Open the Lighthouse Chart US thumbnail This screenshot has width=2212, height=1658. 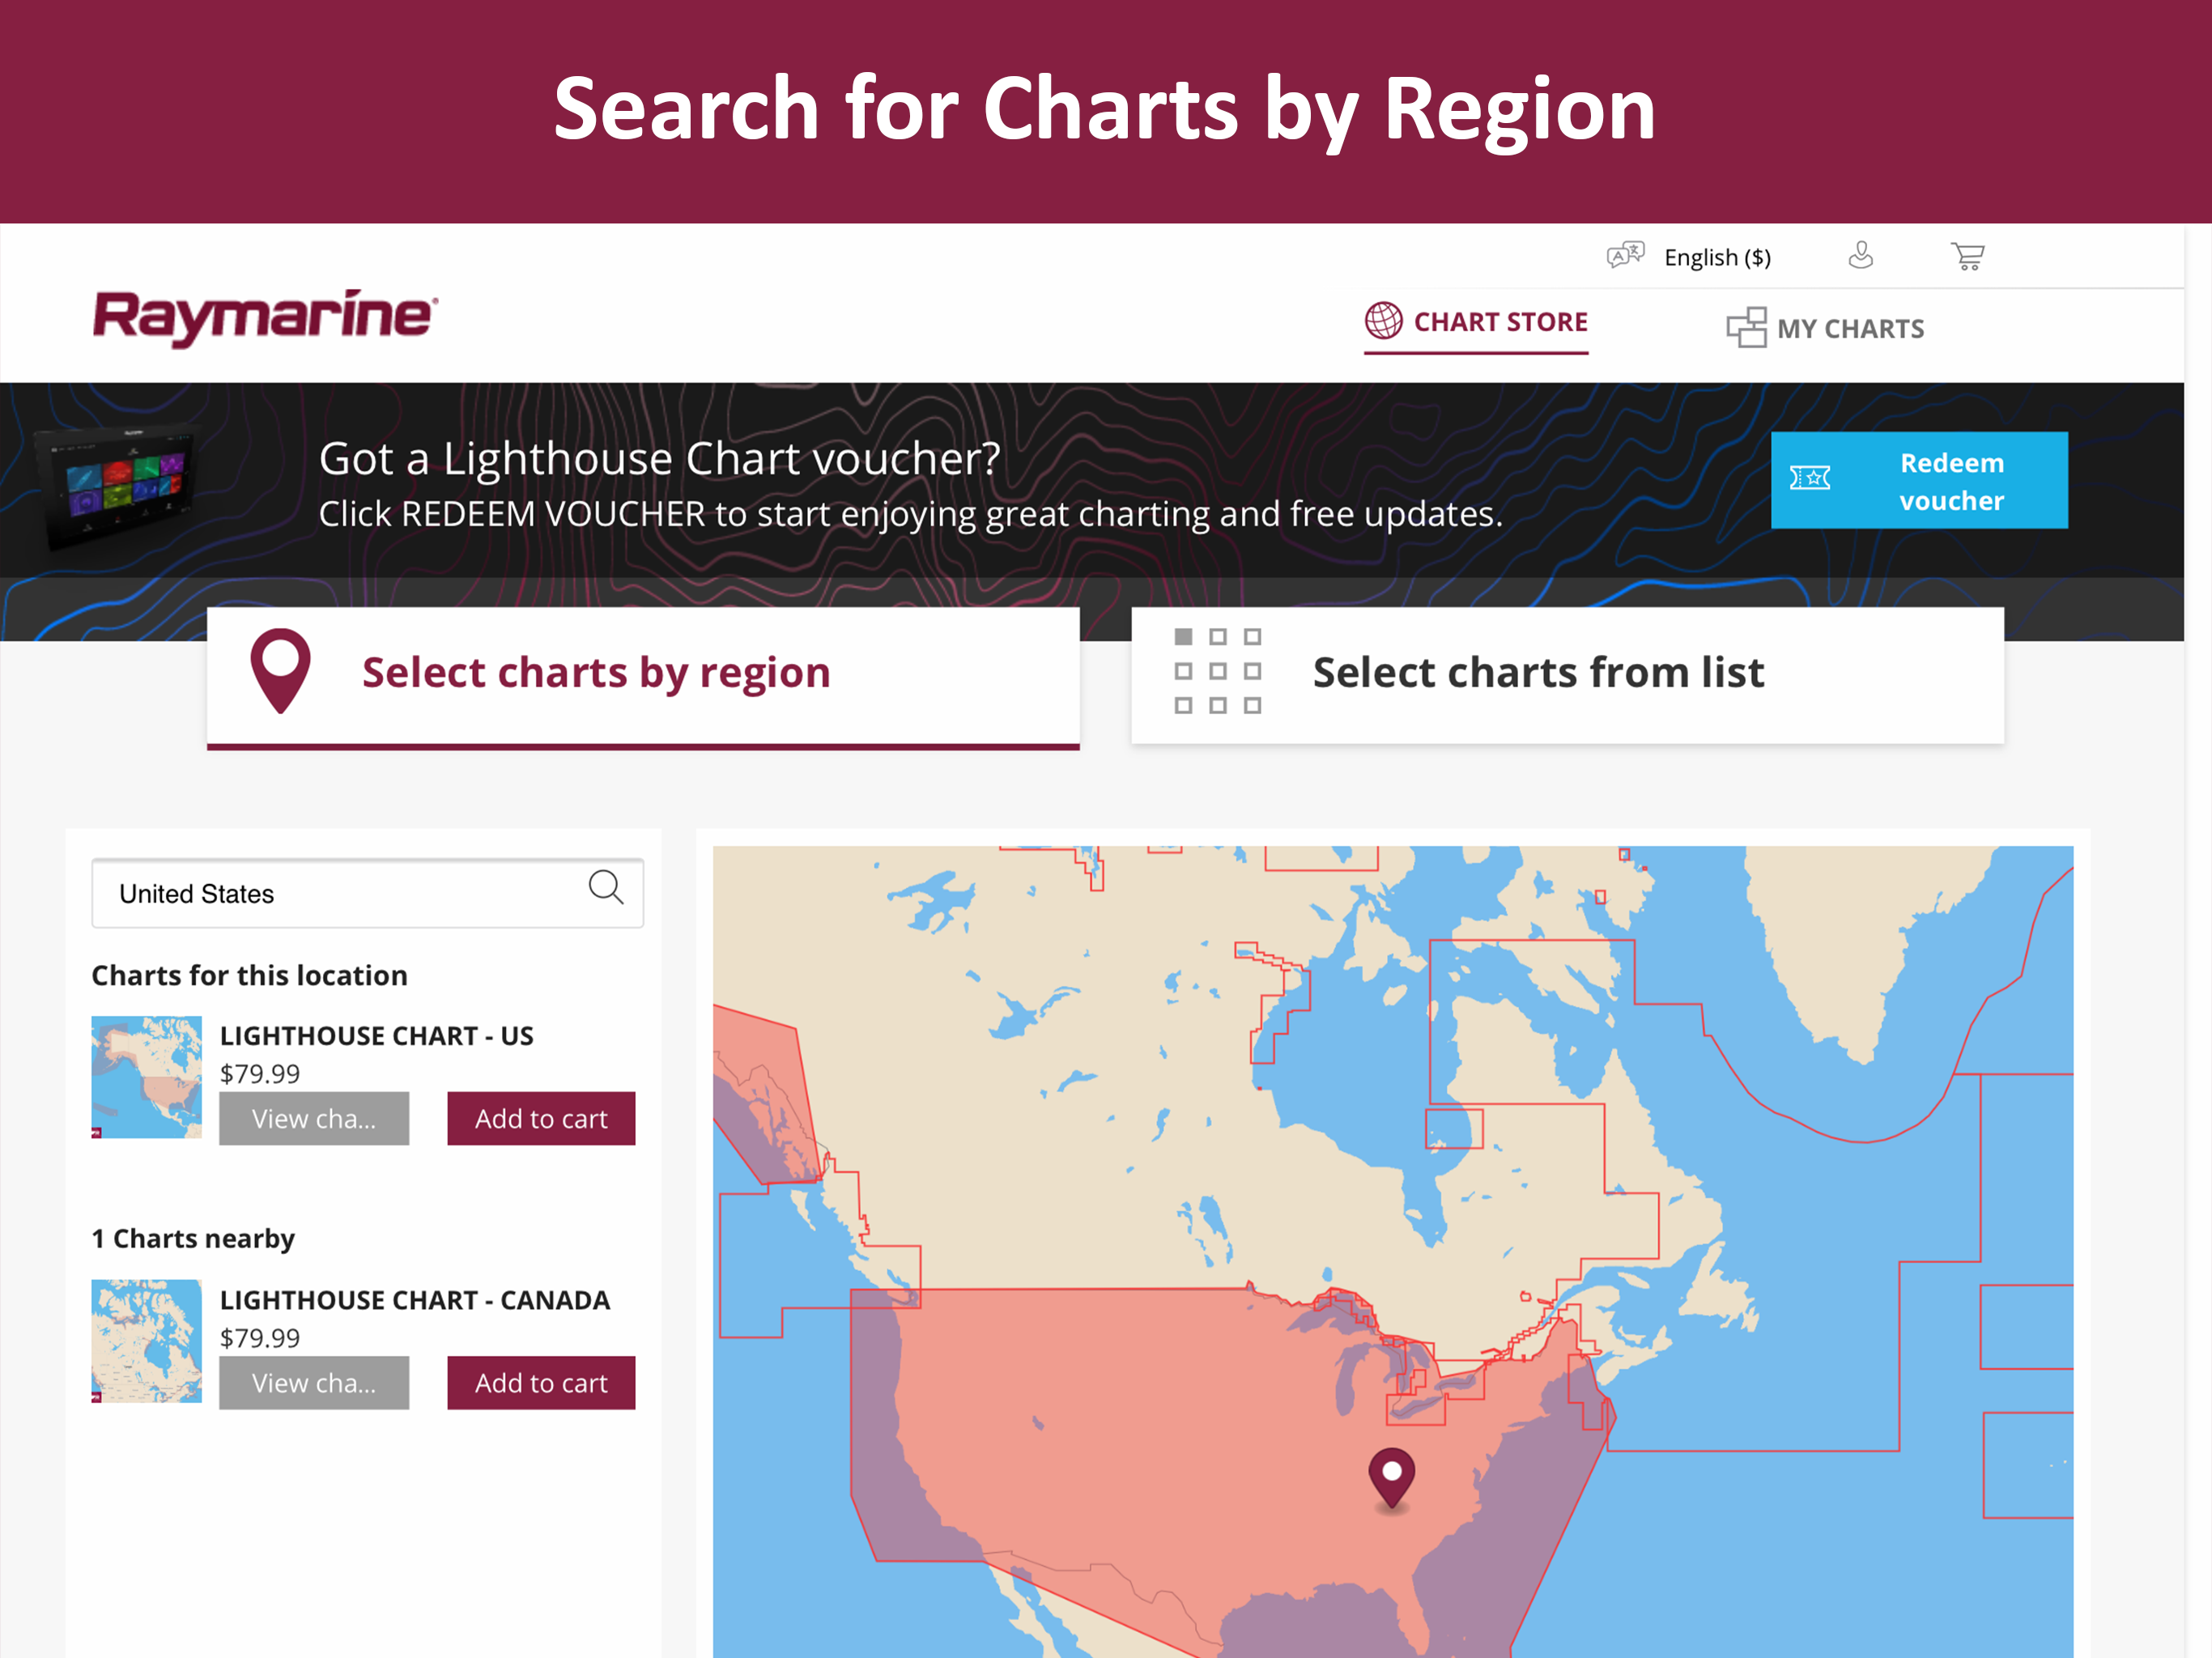[147, 1077]
